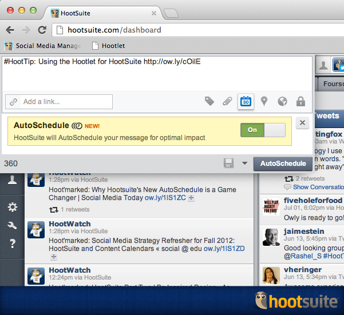Viewport: 344px width, 315px height.
Task: Select the Twitter owl profile avatar
Action: (x=338, y=65)
